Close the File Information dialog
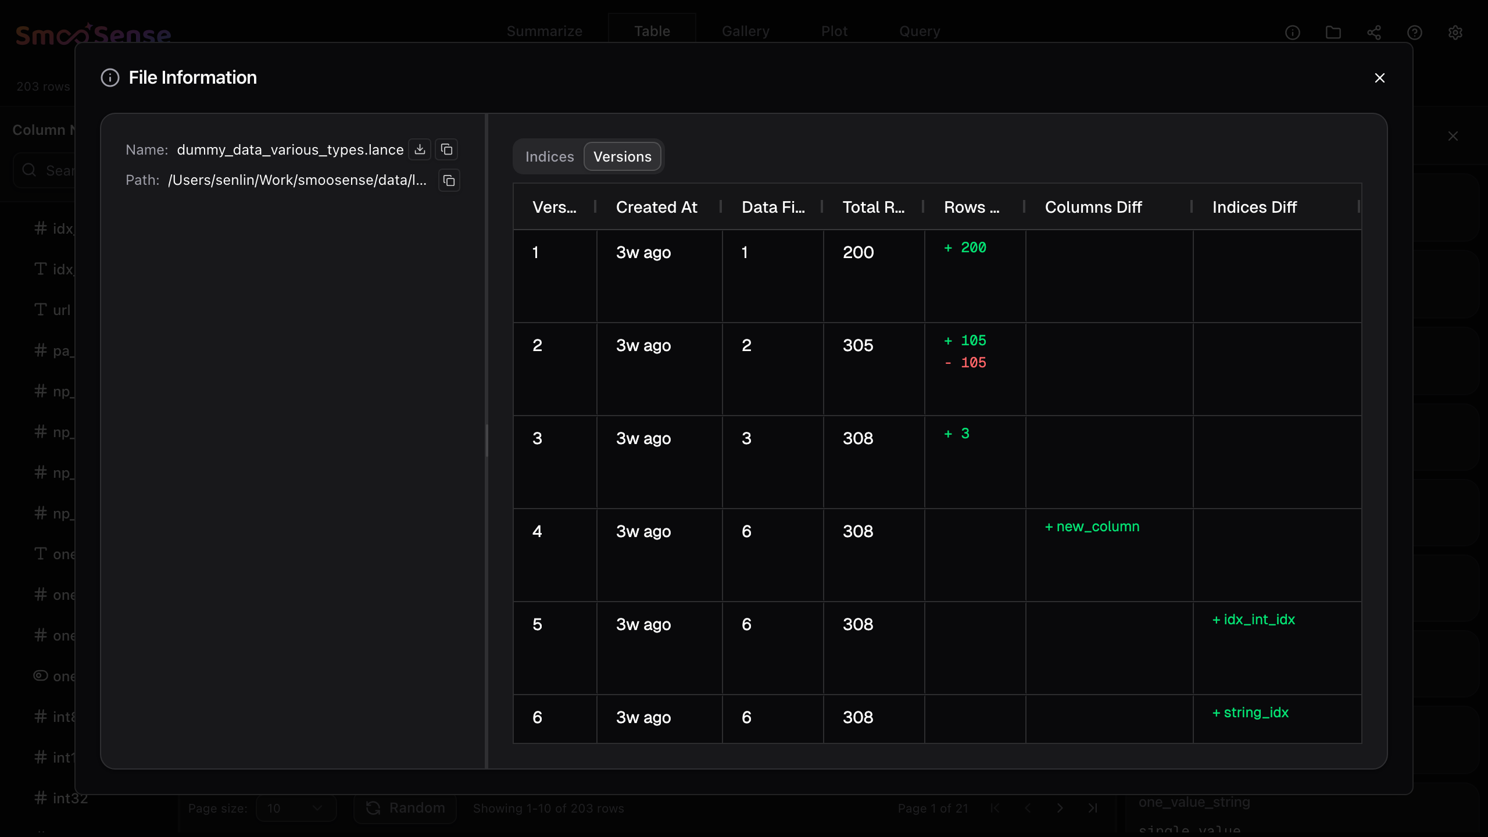The image size is (1488, 837). (1379, 78)
